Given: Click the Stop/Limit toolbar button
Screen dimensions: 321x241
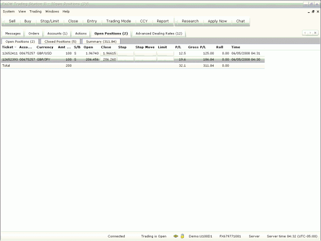Looking at the screenshot, I should (49, 21).
